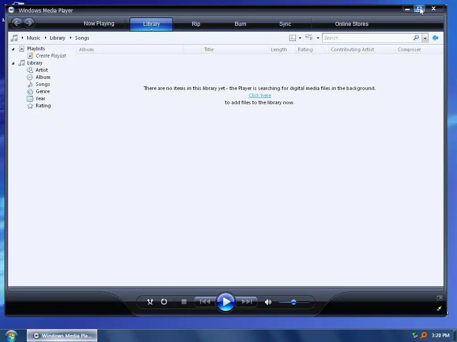Screen dimensions: 457x342
Task: Click the orange search tray icon
Action: coord(424,335)
